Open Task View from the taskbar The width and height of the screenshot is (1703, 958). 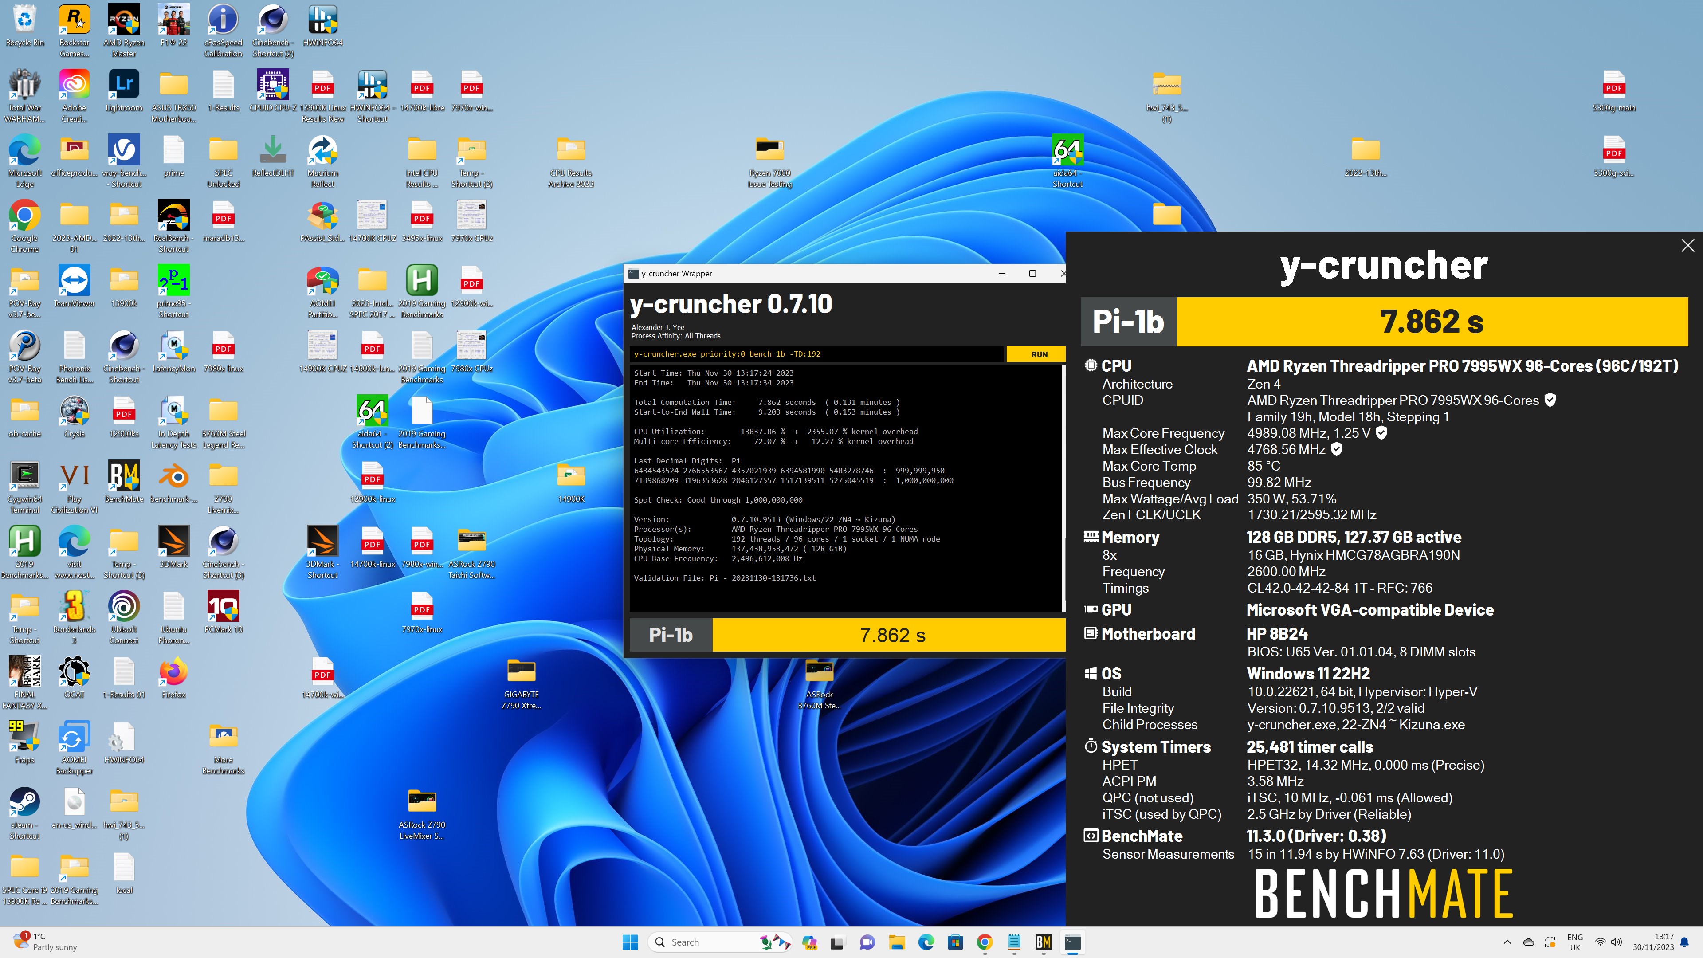pos(837,942)
